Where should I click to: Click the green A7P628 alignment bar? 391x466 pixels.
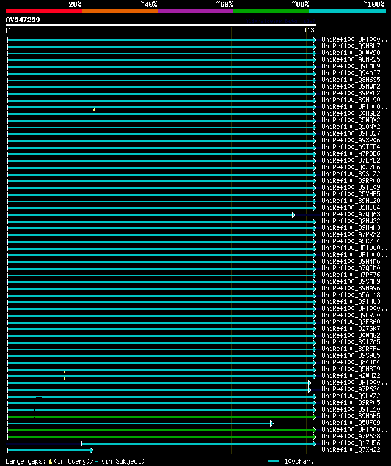[x=162, y=437]
